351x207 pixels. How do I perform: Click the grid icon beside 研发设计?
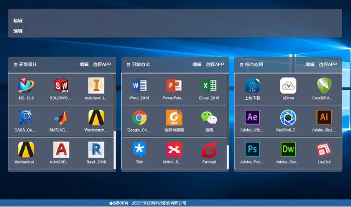(15, 65)
